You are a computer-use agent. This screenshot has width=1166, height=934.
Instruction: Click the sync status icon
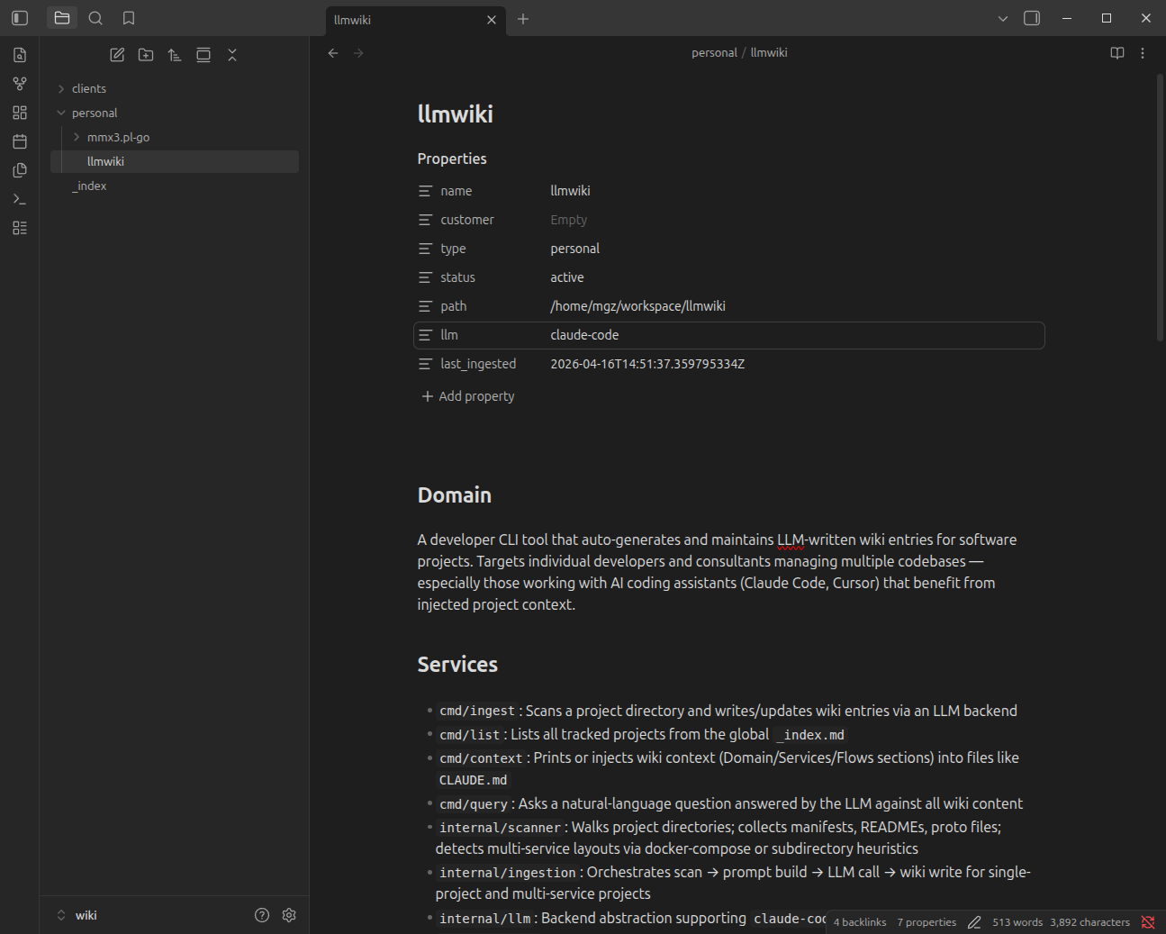[x=1148, y=922]
